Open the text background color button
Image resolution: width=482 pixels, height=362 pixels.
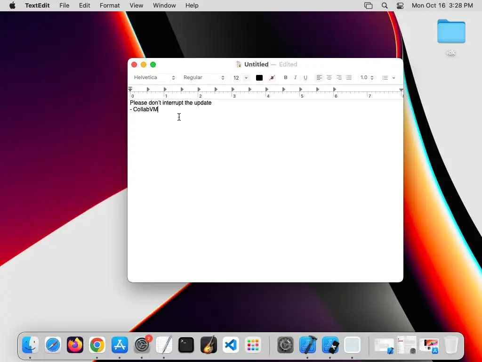[x=272, y=78]
